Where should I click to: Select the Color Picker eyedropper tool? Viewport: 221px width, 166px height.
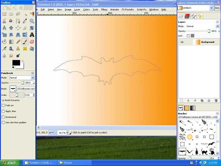click(x=25, y=21)
